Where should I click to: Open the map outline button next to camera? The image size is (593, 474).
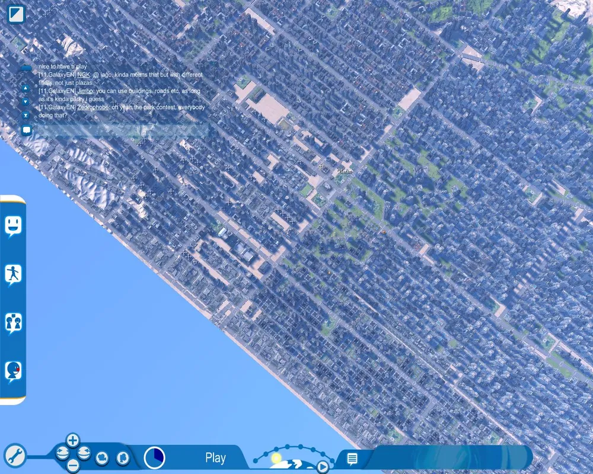(x=122, y=458)
